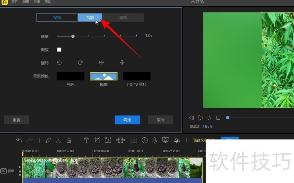This screenshot has height=183, width=294.
Task: Enable the 倒放 reverse checkbox
Action: 59,49
